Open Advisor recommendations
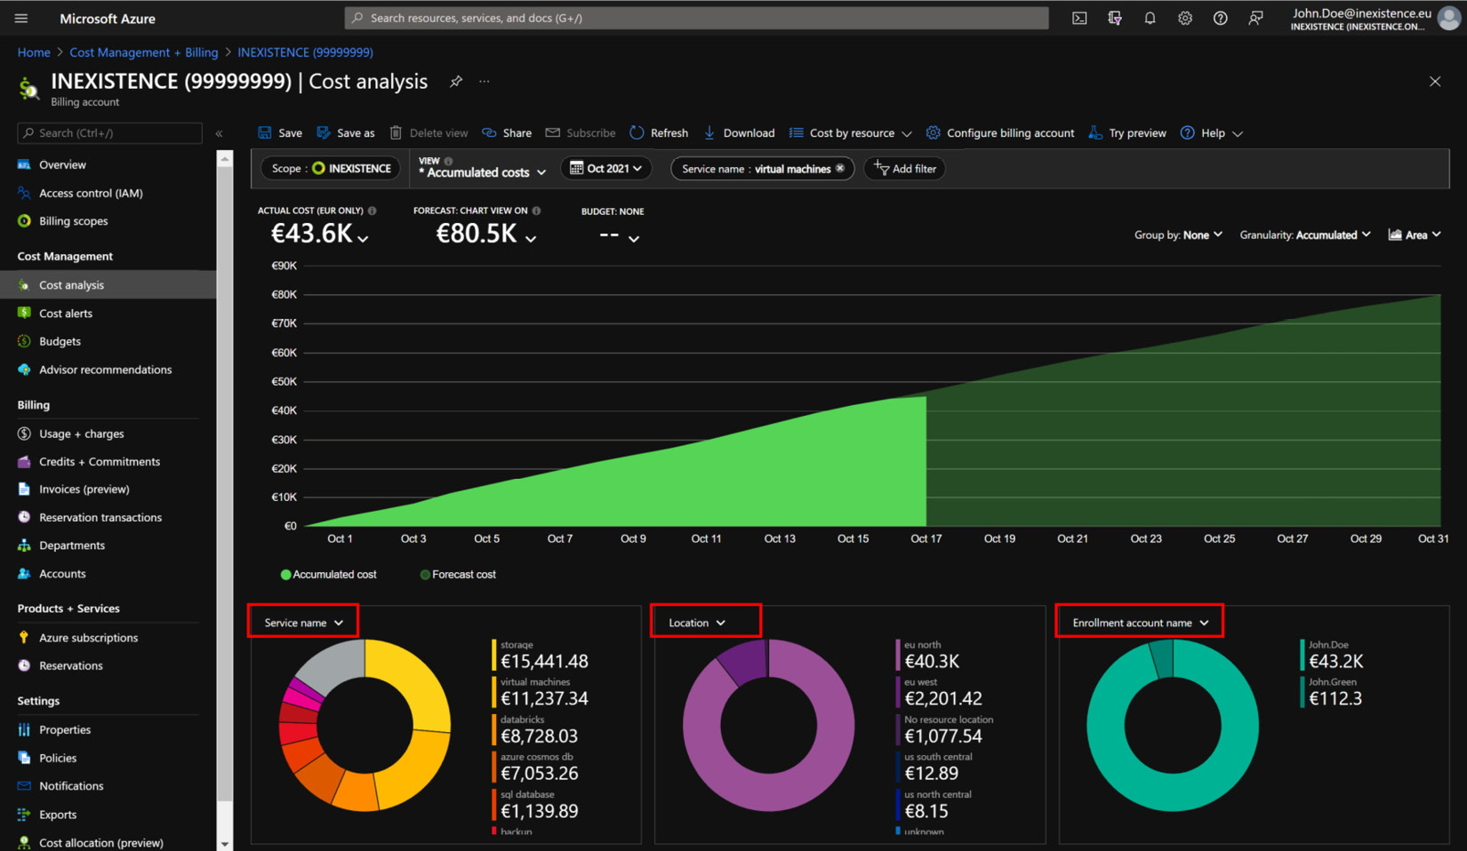The image size is (1467, 851). pos(105,370)
